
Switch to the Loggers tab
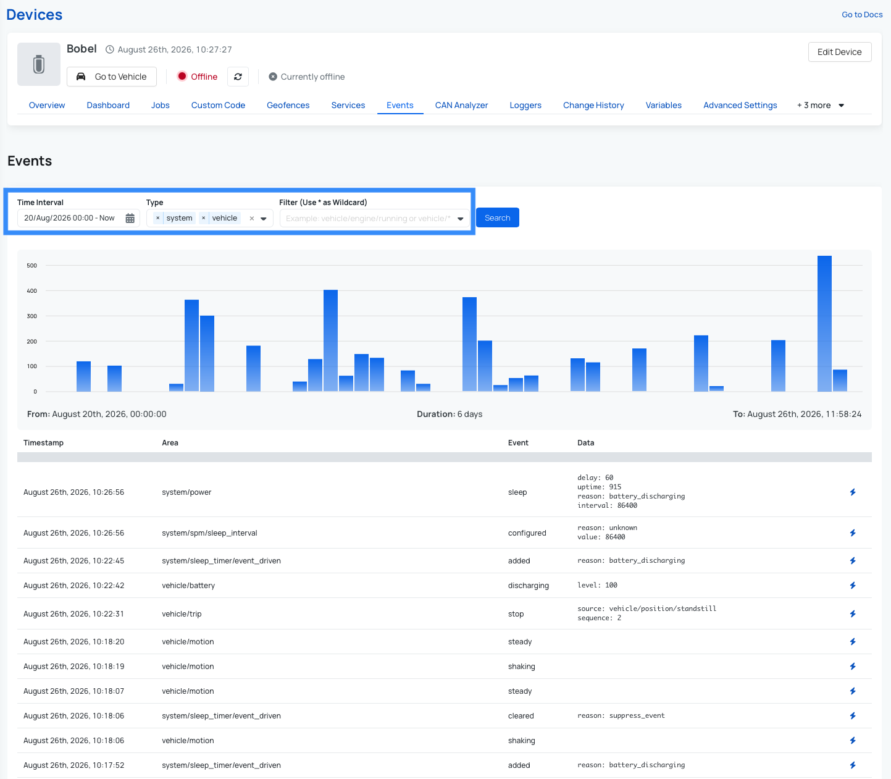pyautogui.click(x=525, y=106)
